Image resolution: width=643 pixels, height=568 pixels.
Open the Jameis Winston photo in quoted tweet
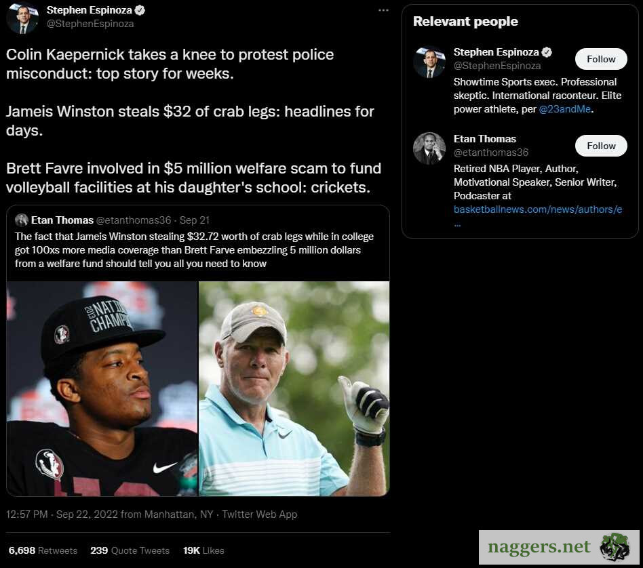[x=102, y=388]
